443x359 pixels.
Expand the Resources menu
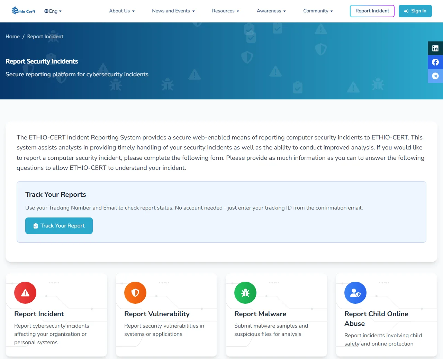226,11
